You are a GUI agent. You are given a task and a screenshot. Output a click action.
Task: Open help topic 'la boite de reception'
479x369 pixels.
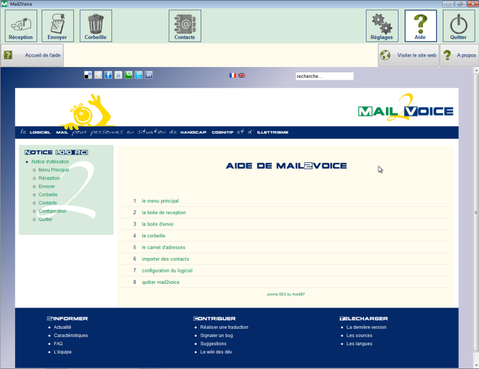(x=164, y=213)
